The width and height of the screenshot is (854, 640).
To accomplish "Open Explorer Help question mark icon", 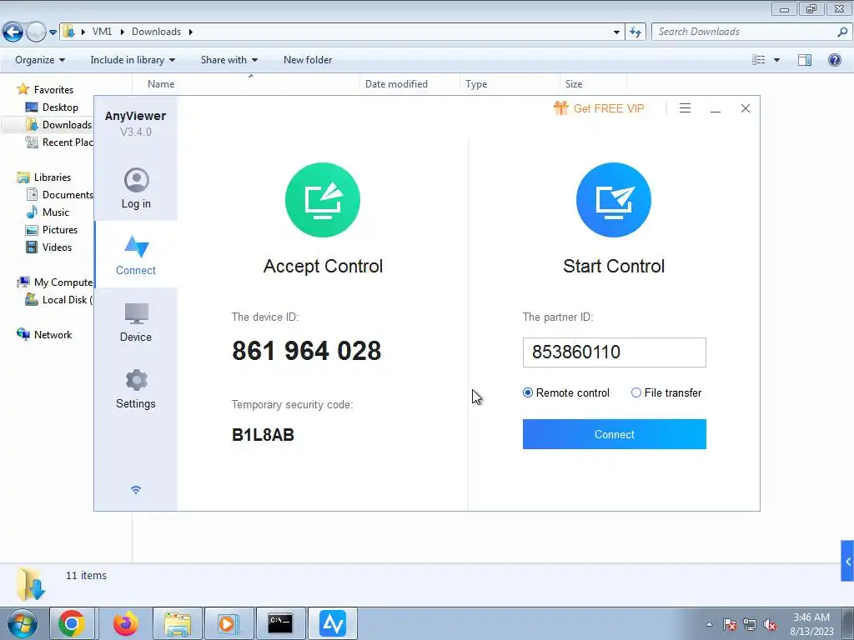I will click(834, 60).
